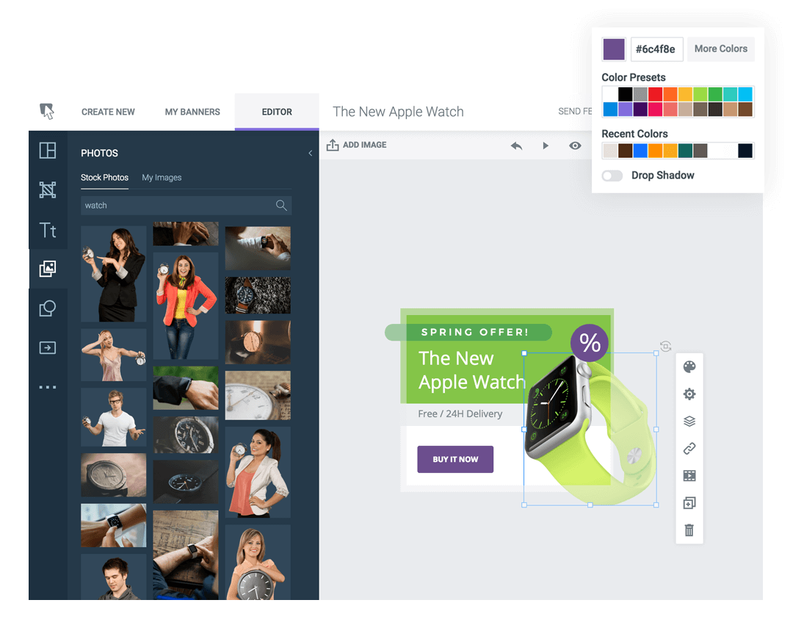This screenshot has width=793, height=636.
Task: Click the hex color field showing #6c4f8e
Action: (x=657, y=49)
